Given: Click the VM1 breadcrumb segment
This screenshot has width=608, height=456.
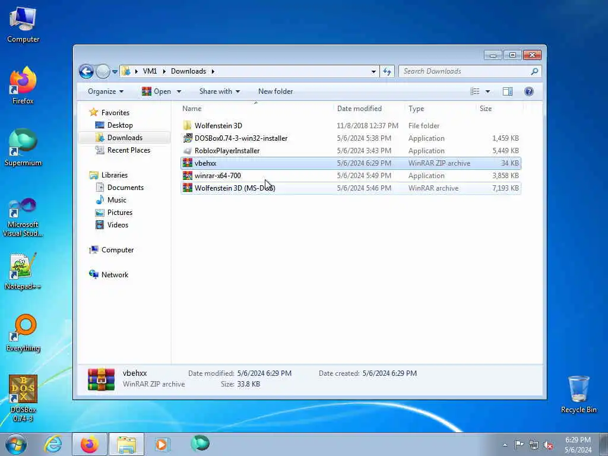Looking at the screenshot, I should 150,71.
